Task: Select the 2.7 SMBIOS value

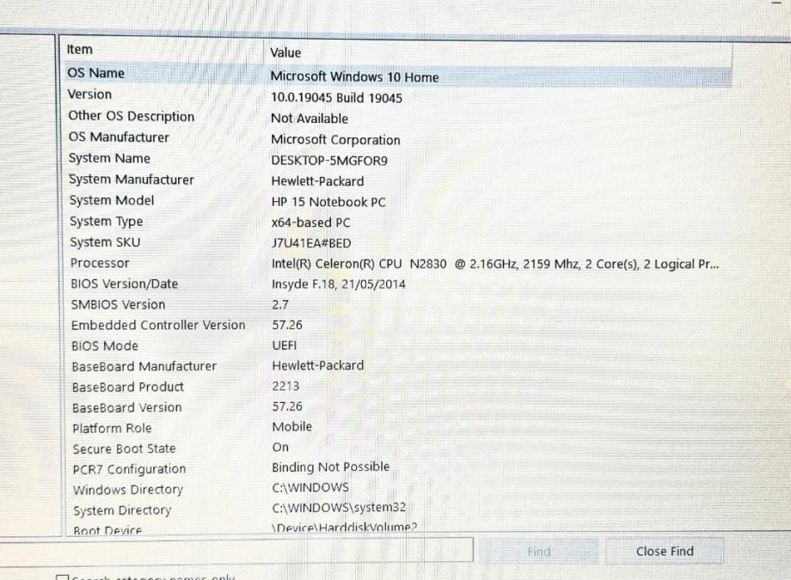Action: pos(280,305)
